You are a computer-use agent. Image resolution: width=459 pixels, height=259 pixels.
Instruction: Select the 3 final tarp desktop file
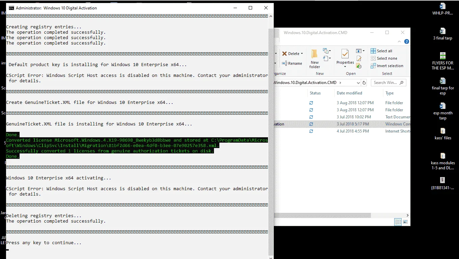click(x=443, y=34)
